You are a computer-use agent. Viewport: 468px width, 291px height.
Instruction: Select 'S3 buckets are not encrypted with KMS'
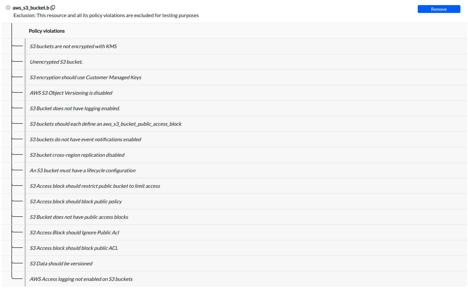[x=73, y=47]
